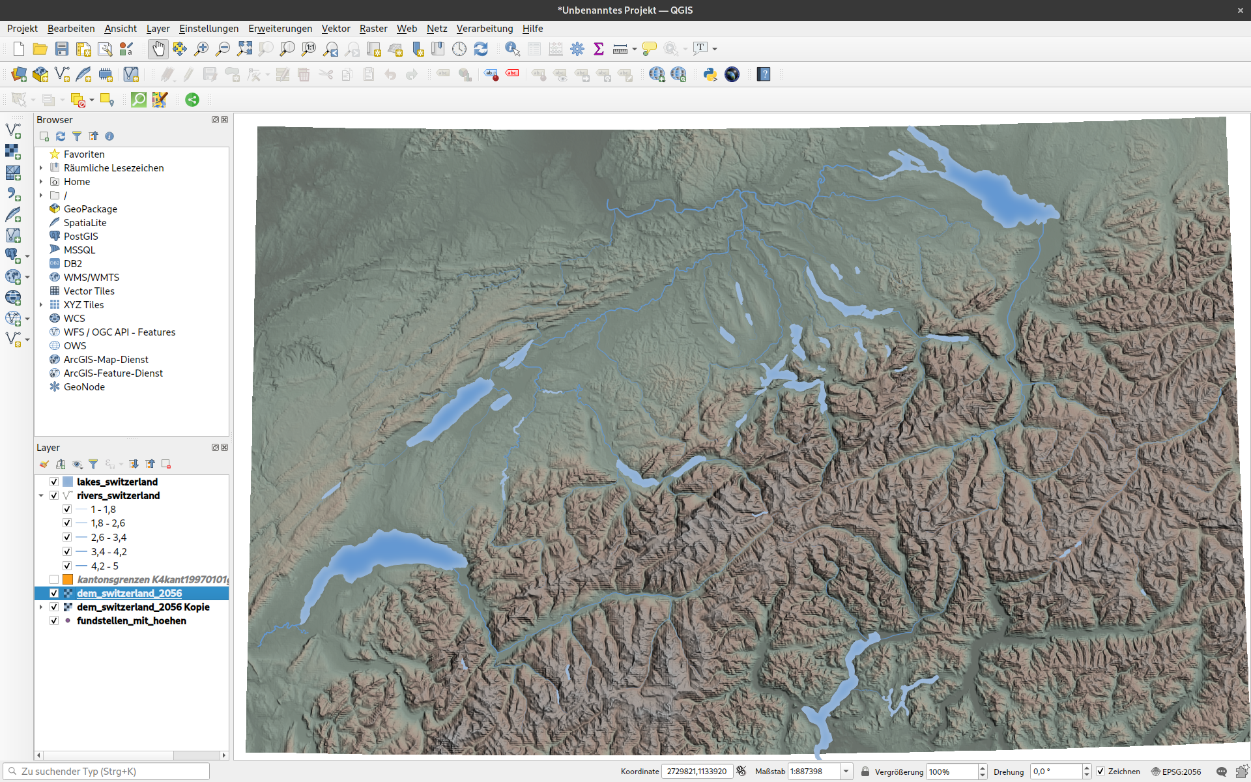The height and width of the screenshot is (782, 1251).
Task: Uncheck lakes_switzerland layer visibility
Action: coord(54,482)
